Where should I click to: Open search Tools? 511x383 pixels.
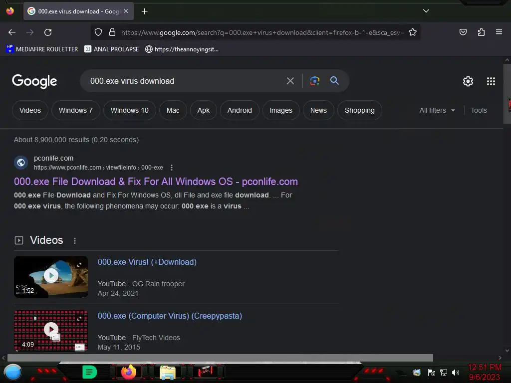(x=479, y=110)
